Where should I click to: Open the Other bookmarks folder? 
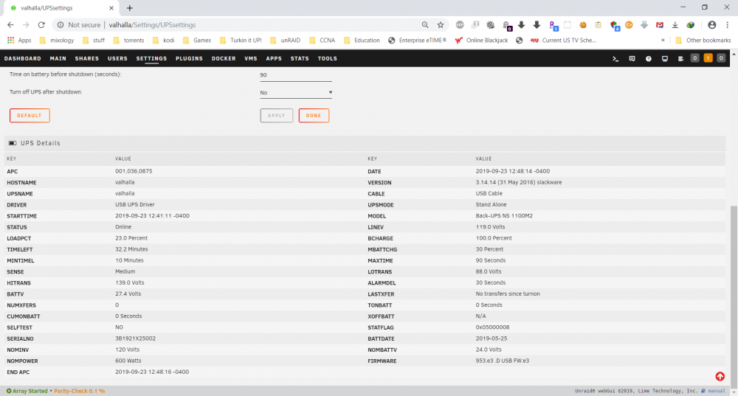(x=703, y=41)
